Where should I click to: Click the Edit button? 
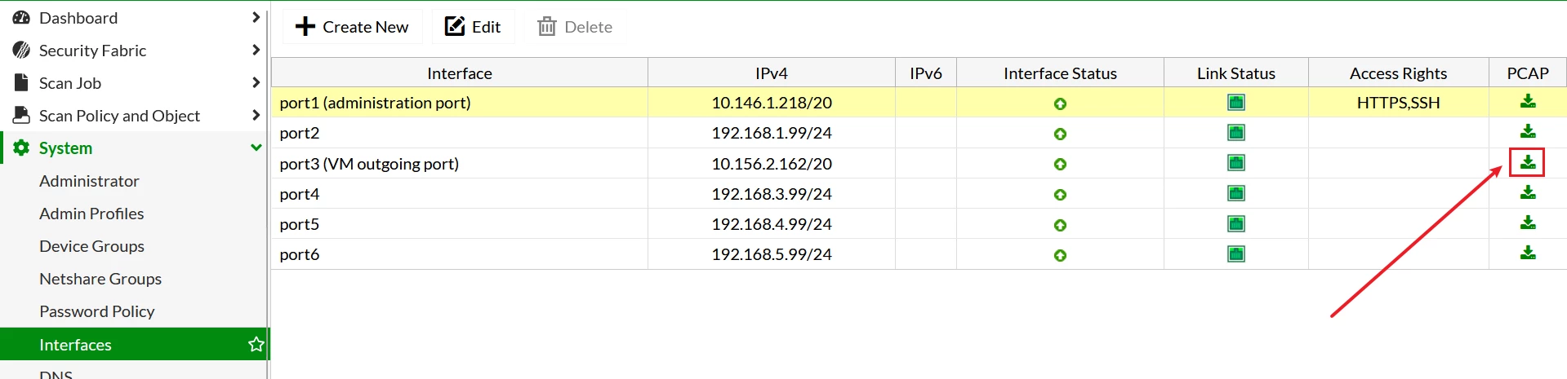(x=473, y=27)
